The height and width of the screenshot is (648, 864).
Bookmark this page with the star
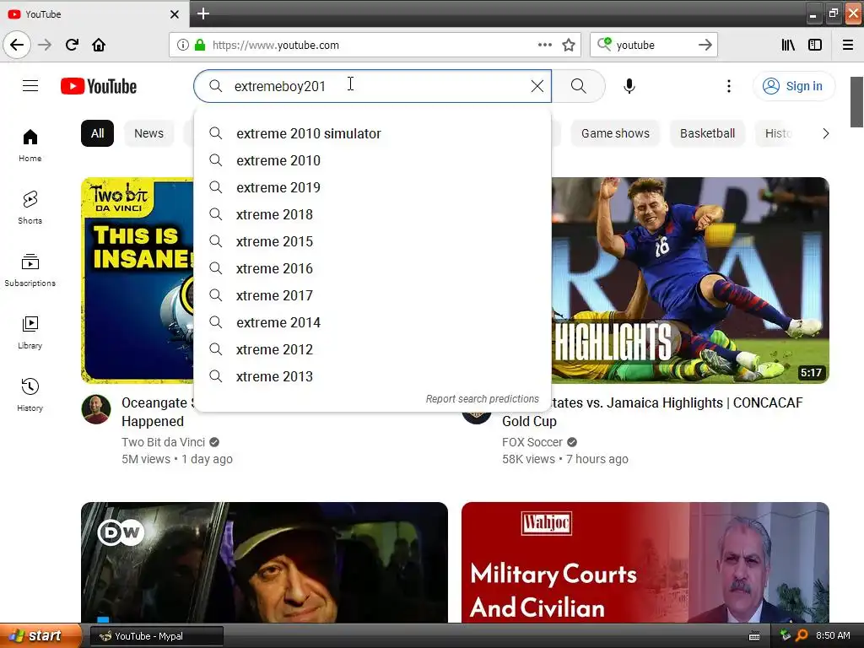[x=569, y=45]
